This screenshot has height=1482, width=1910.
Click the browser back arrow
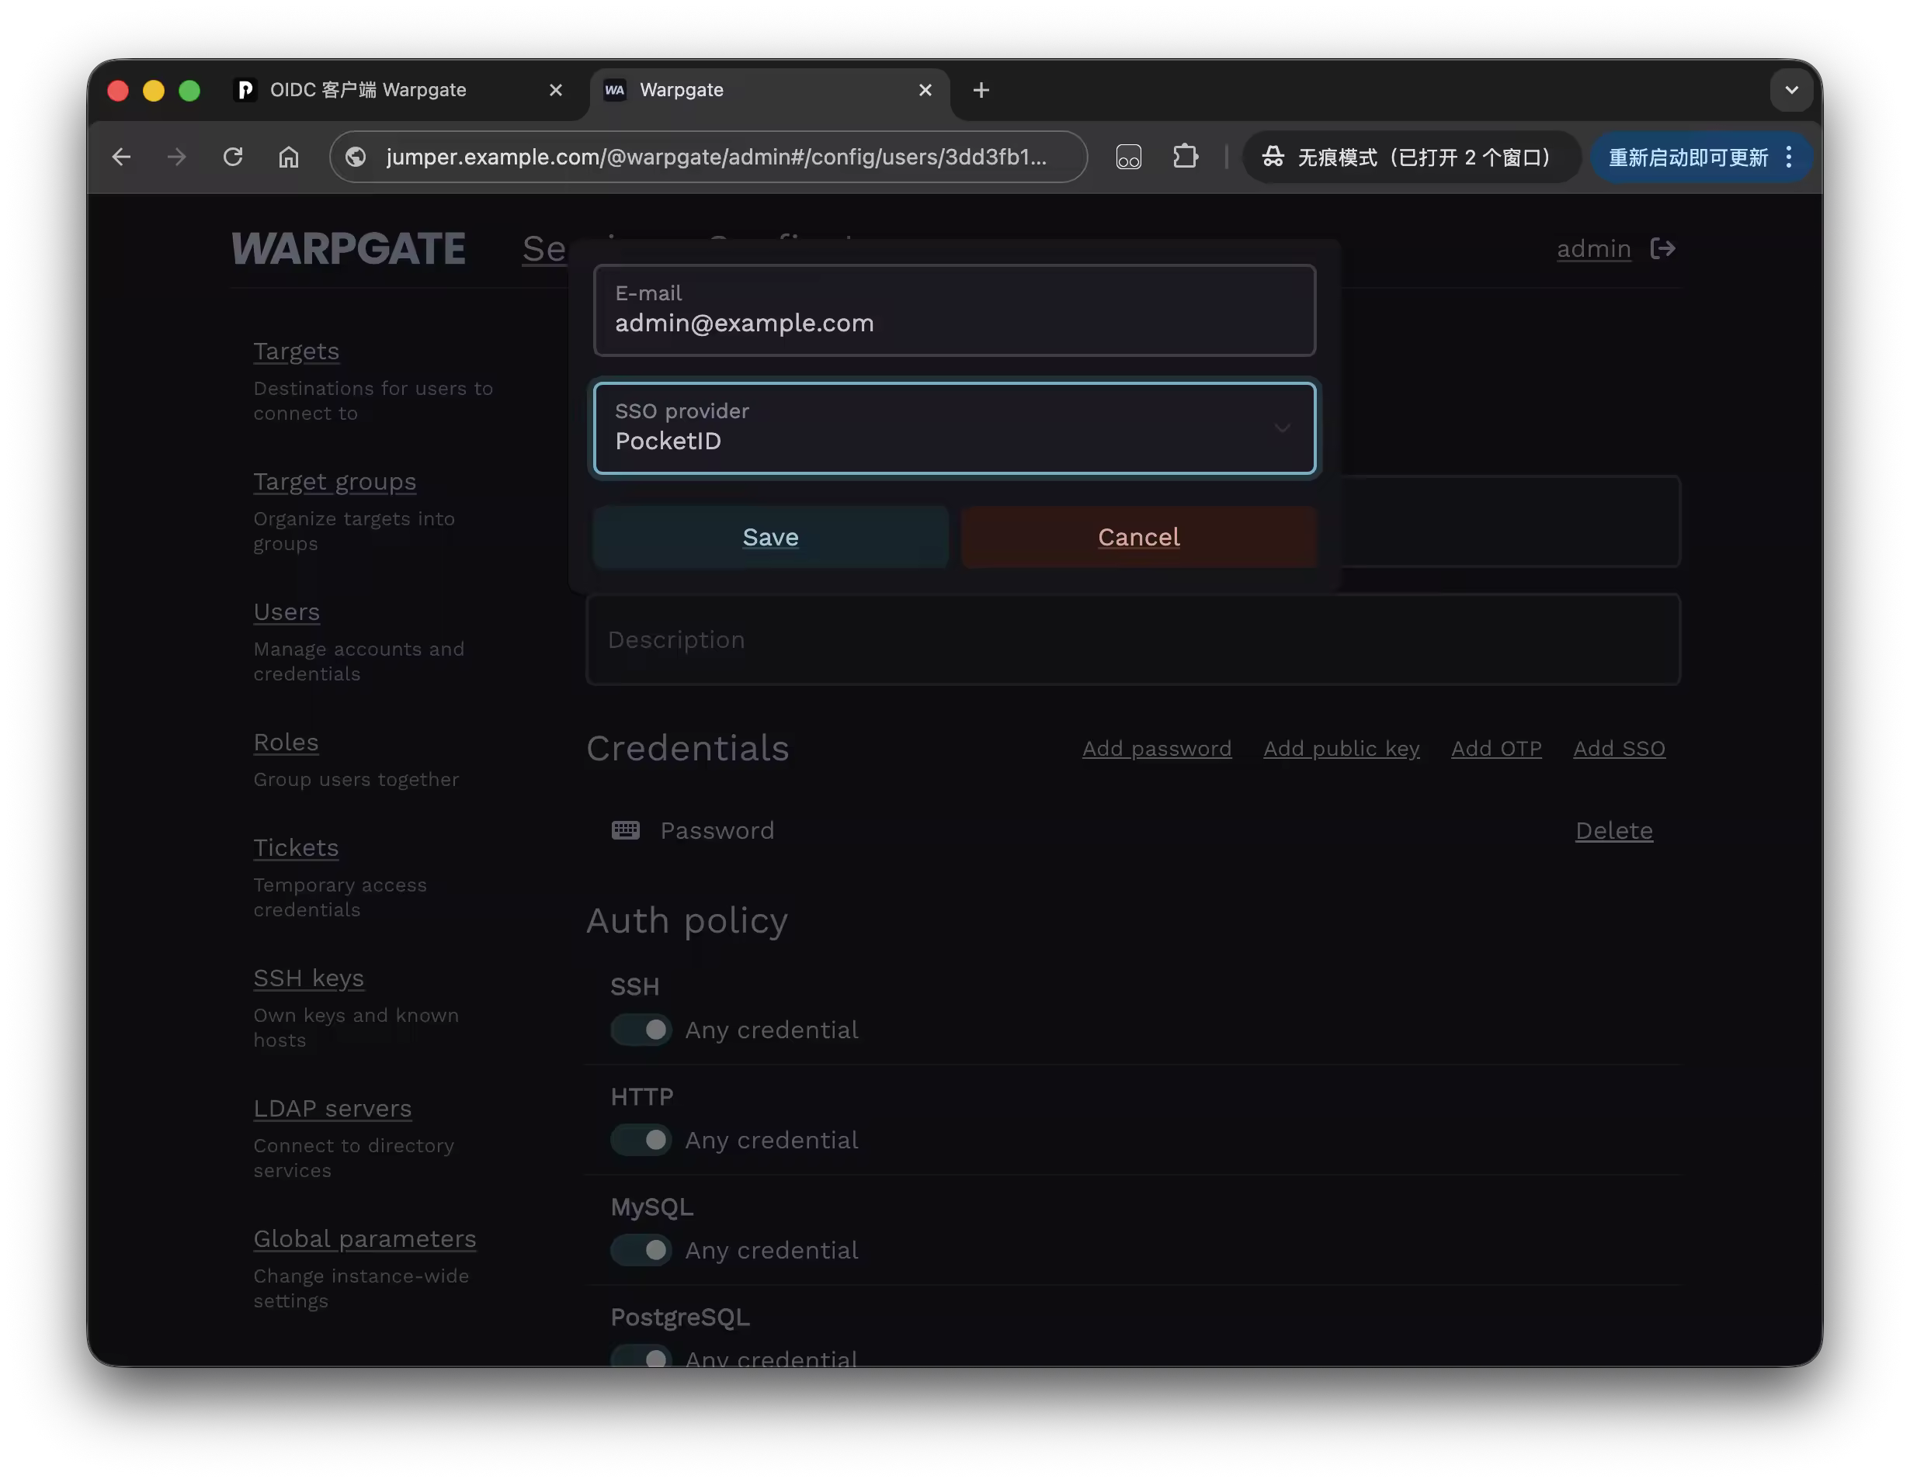(122, 158)
